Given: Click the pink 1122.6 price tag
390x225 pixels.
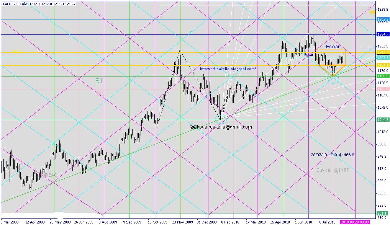Looking at the screenshot, I should click(x=383, y=89).
